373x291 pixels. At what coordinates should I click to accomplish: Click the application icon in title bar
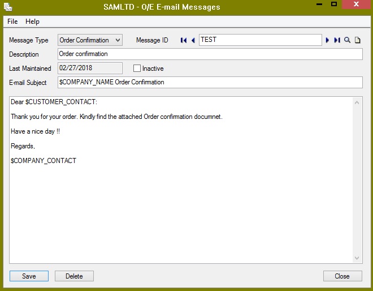[8, 7]
